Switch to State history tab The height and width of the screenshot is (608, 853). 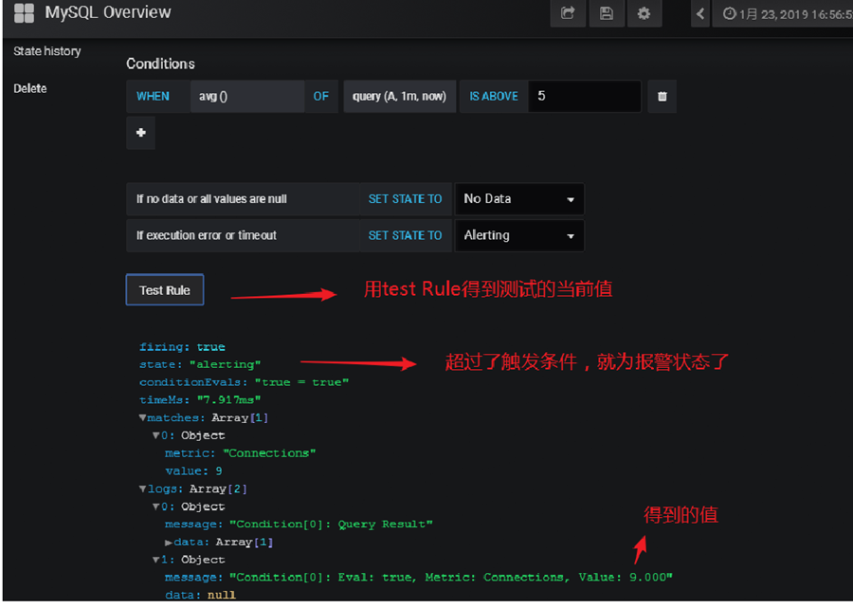click(47, 51)
